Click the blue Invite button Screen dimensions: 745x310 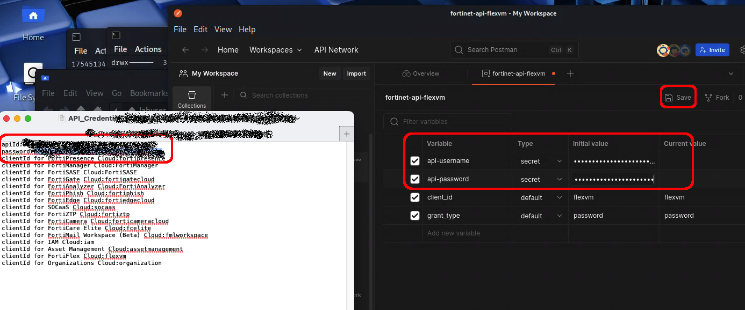click(712, 50)
